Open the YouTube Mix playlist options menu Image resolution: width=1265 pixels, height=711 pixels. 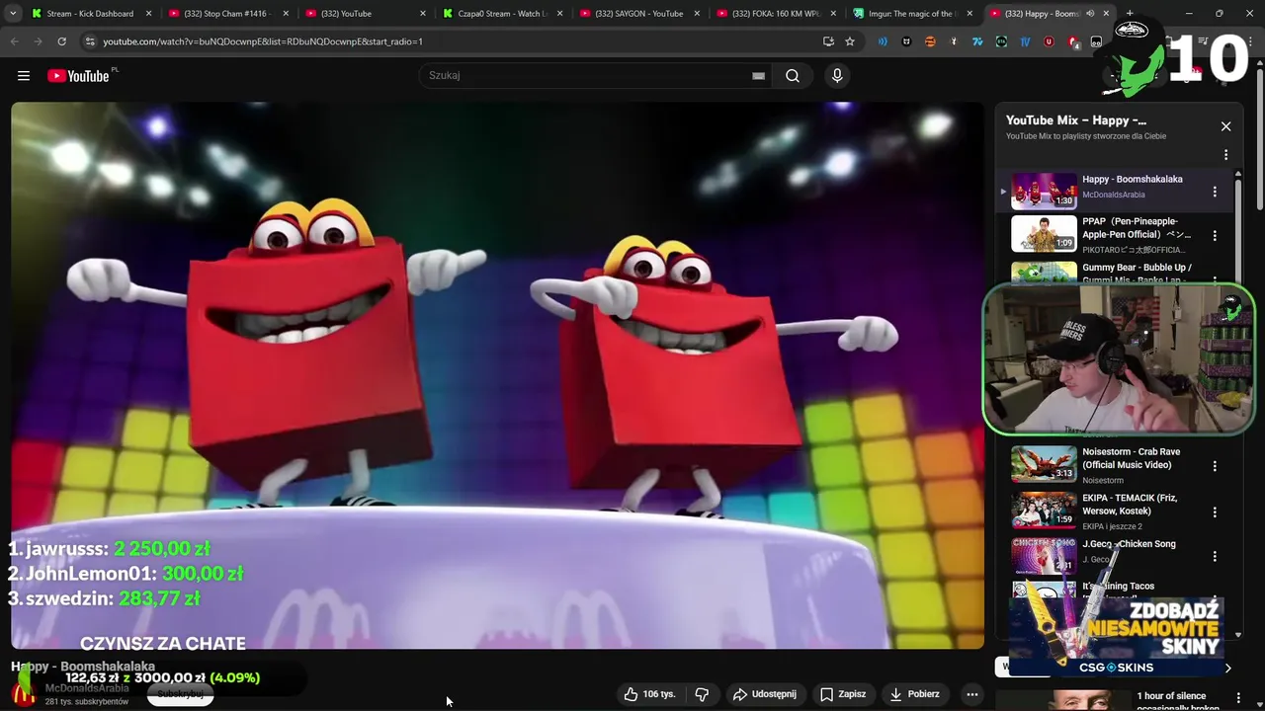coord(1225,155)
